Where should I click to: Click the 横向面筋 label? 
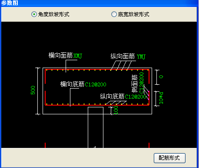pyautogui.click(x=60, y=55)
